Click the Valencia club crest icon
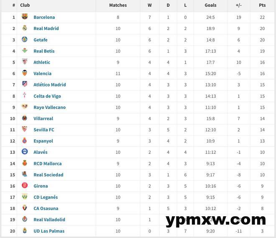 pyautogui.click(x=25, y=73)
